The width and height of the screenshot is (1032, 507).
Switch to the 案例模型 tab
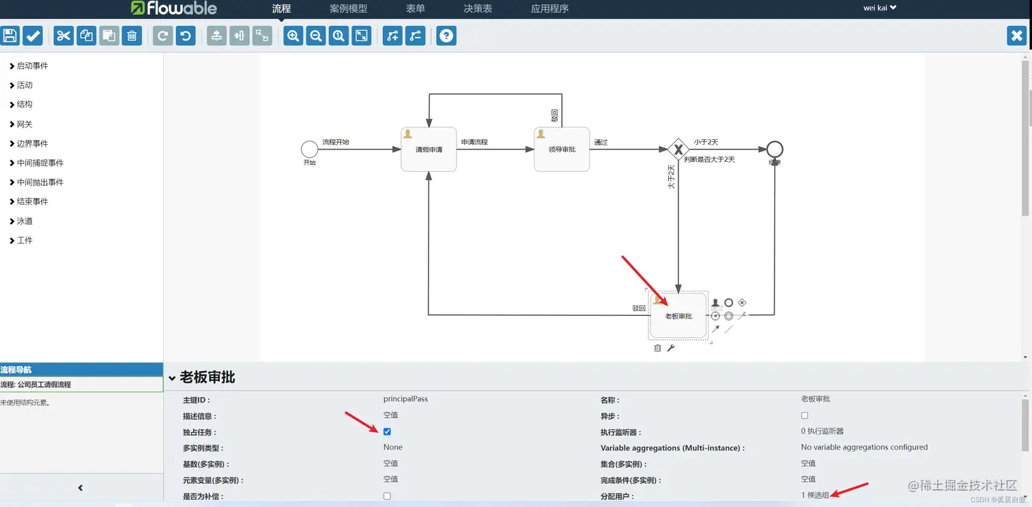click(x=349, y=9)
